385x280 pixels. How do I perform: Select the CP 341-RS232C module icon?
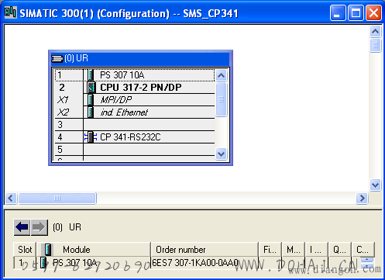[x=91, y=137]
